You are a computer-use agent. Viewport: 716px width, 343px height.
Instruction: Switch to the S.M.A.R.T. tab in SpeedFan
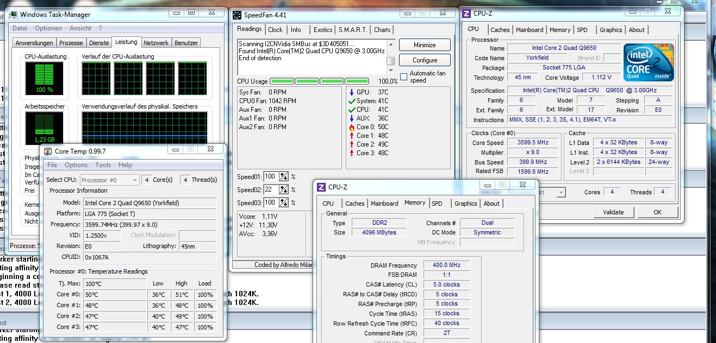point(353,30)
